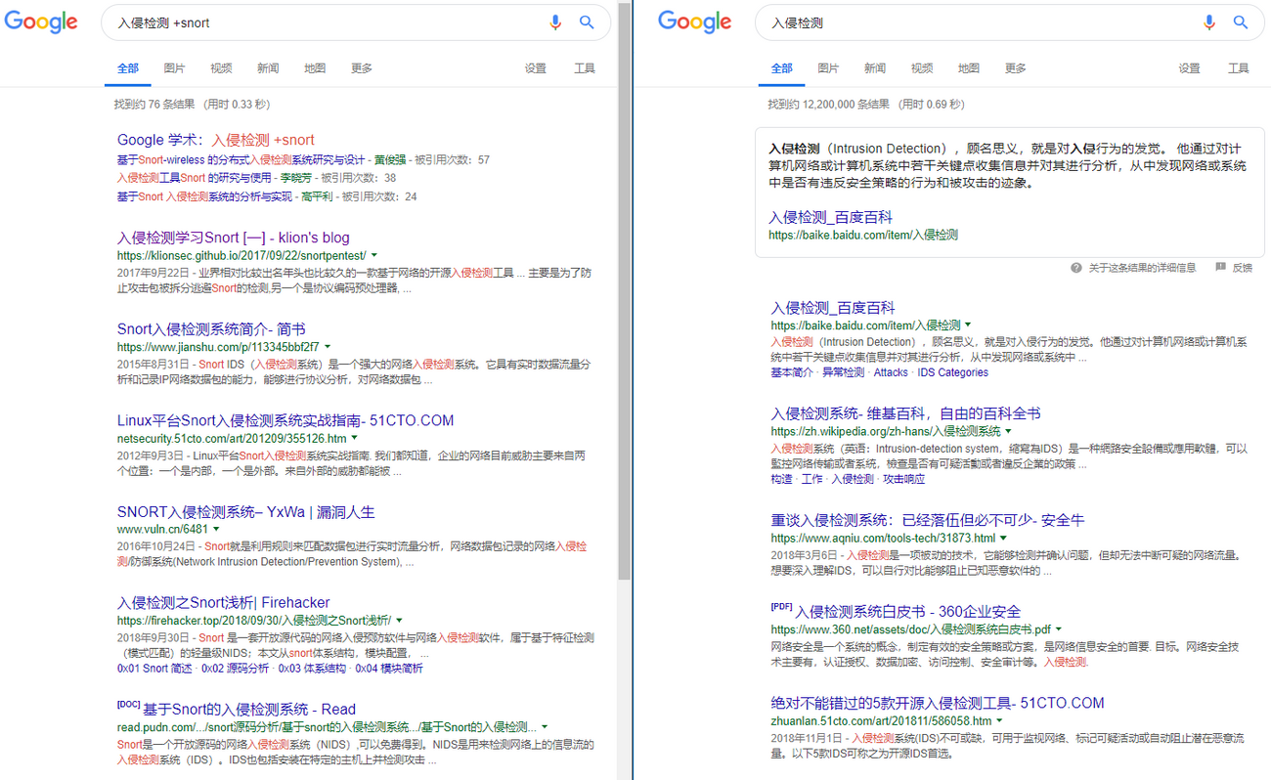
Task: Switch to 地图 tab in right window
Action: pyautogui.click(x=969, y=68)
